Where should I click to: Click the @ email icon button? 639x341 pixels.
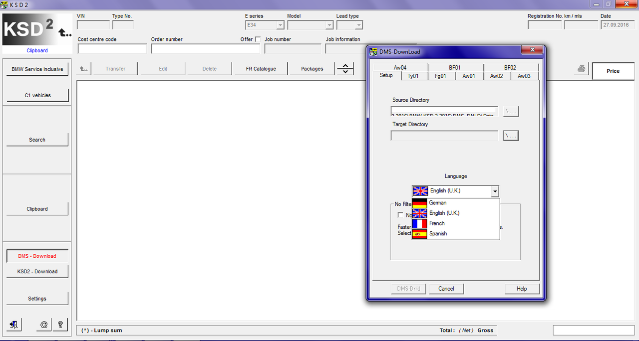tap(44, 325)
